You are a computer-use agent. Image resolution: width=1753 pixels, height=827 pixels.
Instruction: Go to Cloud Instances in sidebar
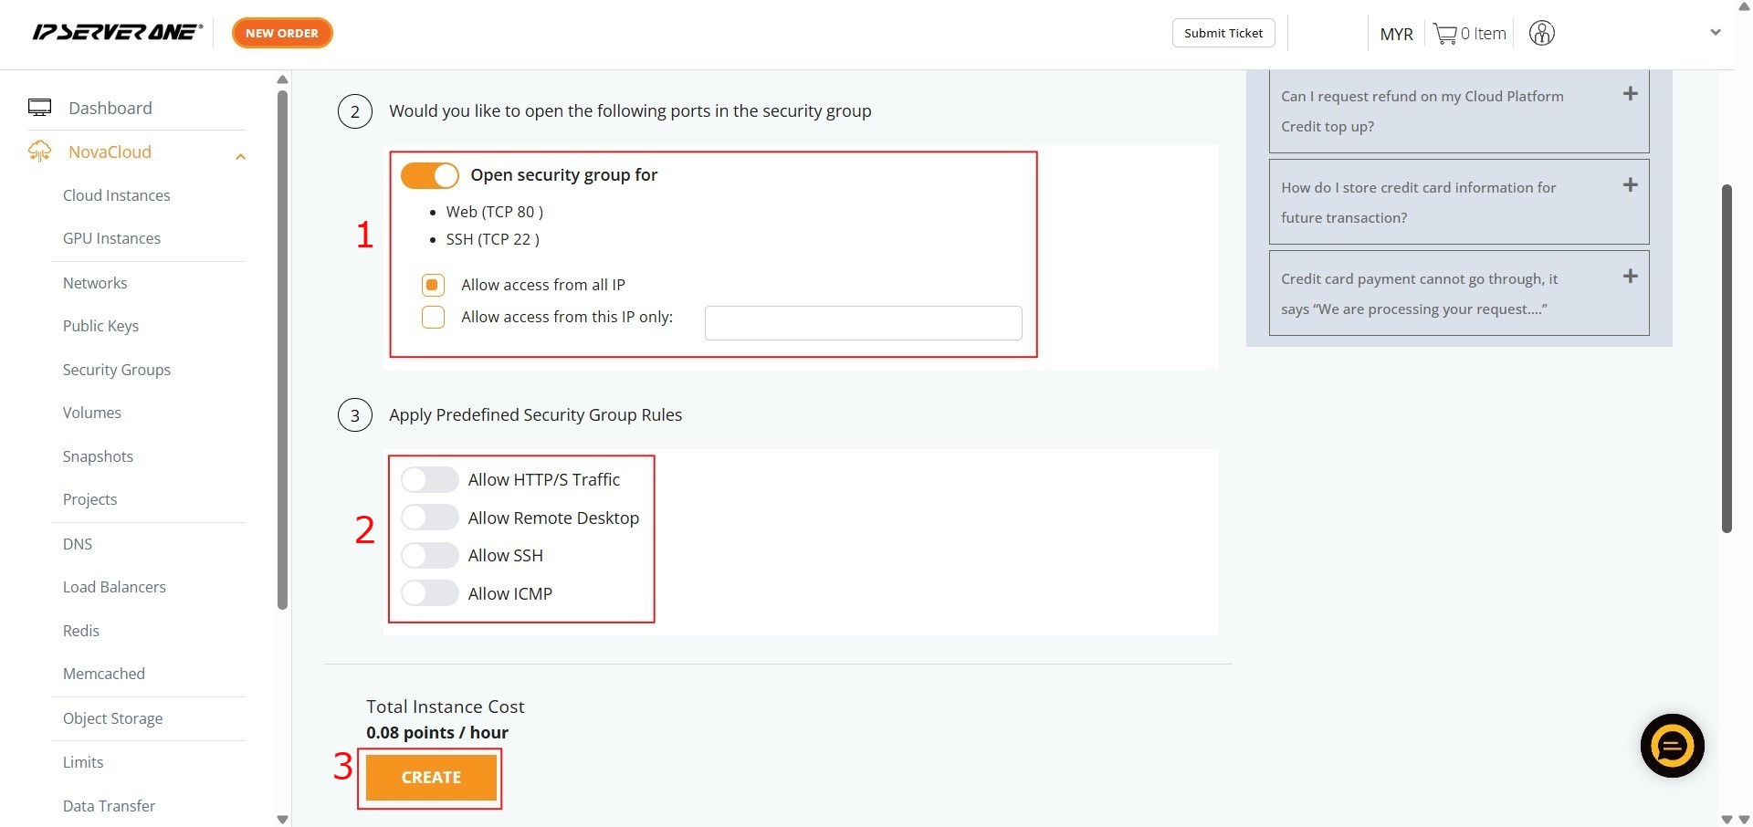pos(116,195)
